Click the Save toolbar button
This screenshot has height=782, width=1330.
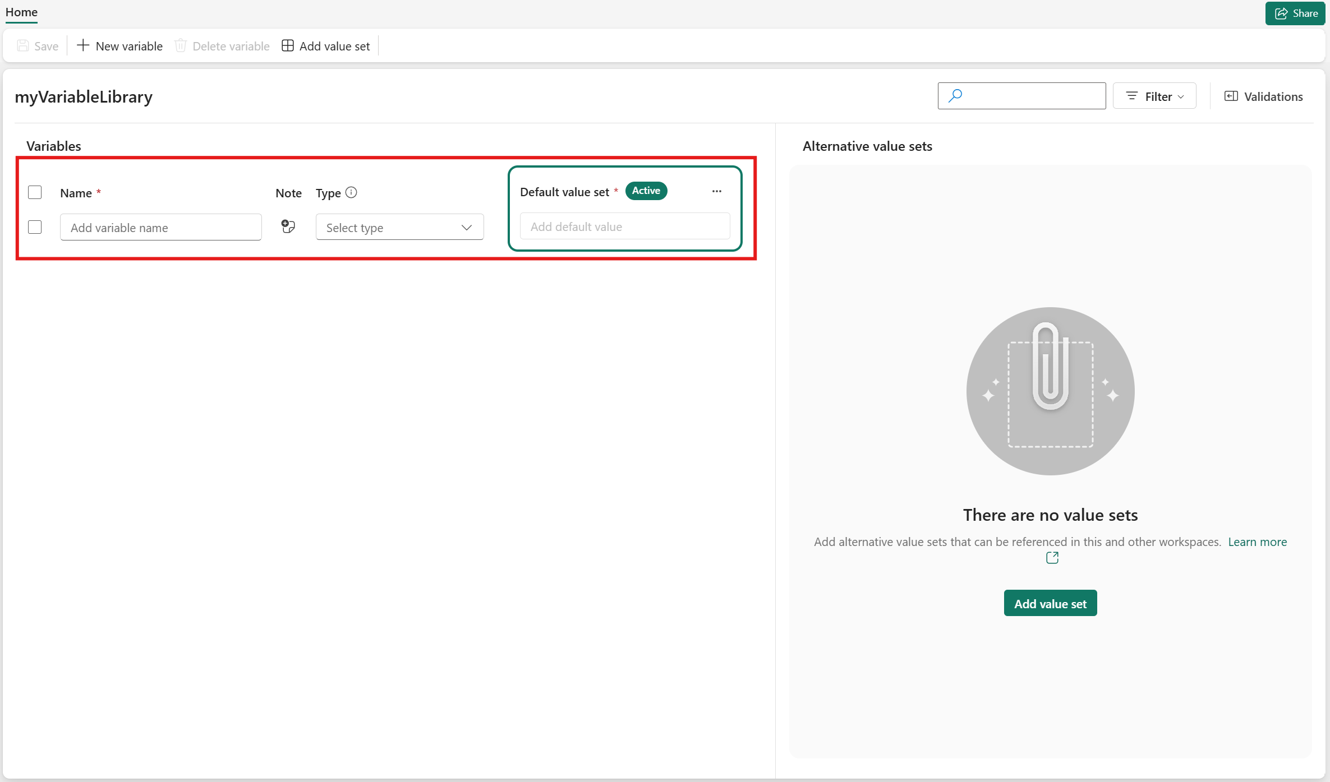click(x=38, y=46)
